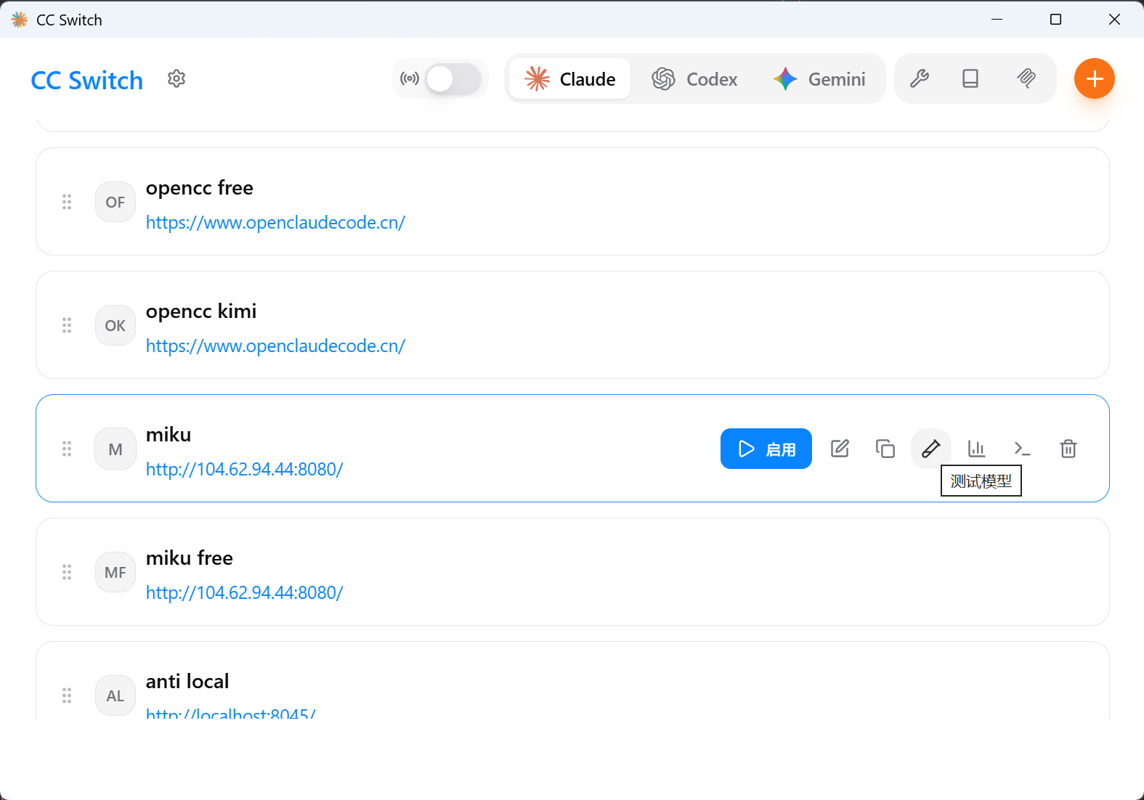Click the paperclip icon in toolbar
The height and width of the screenshot is (800, 1144).
1026,78
